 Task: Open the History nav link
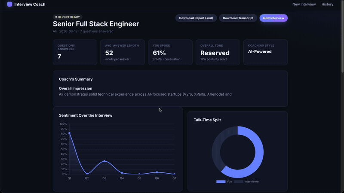coord(327,4)
